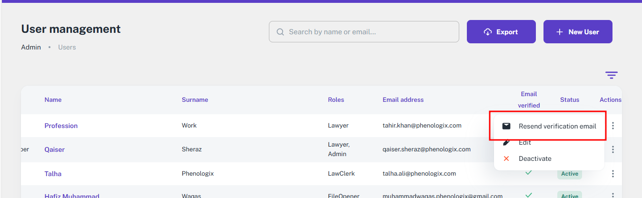Open actions menu for Qaiser row
Viewport: 642px width, 198px height.
tap(613, 149)
